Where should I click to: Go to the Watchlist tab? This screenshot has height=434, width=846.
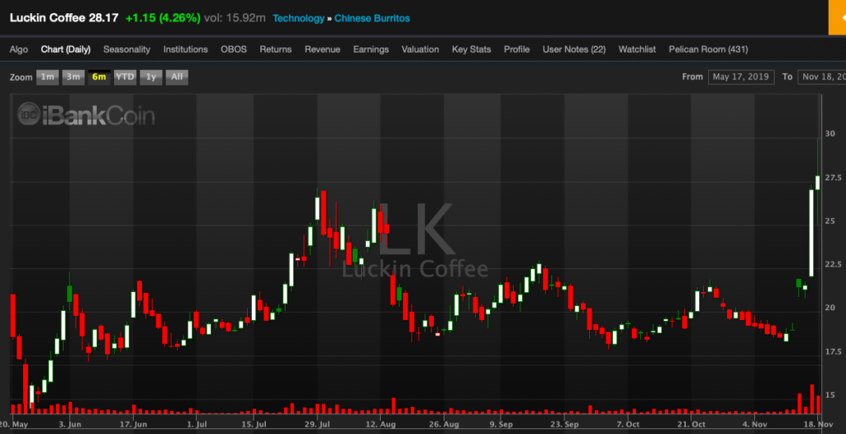point(637,50)
